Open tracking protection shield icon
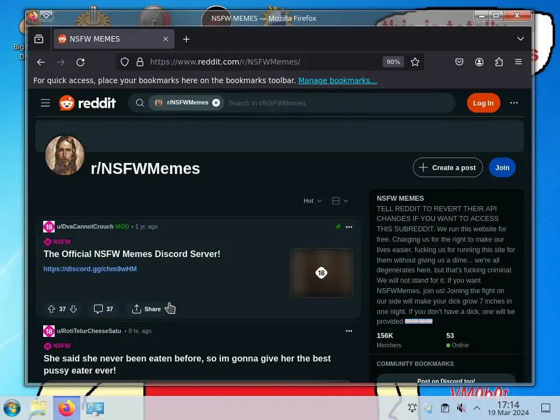 coord(124,62)
